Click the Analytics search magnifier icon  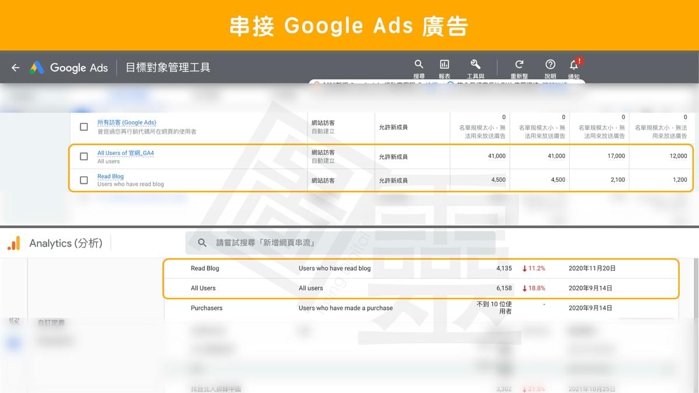click(202, 243)
